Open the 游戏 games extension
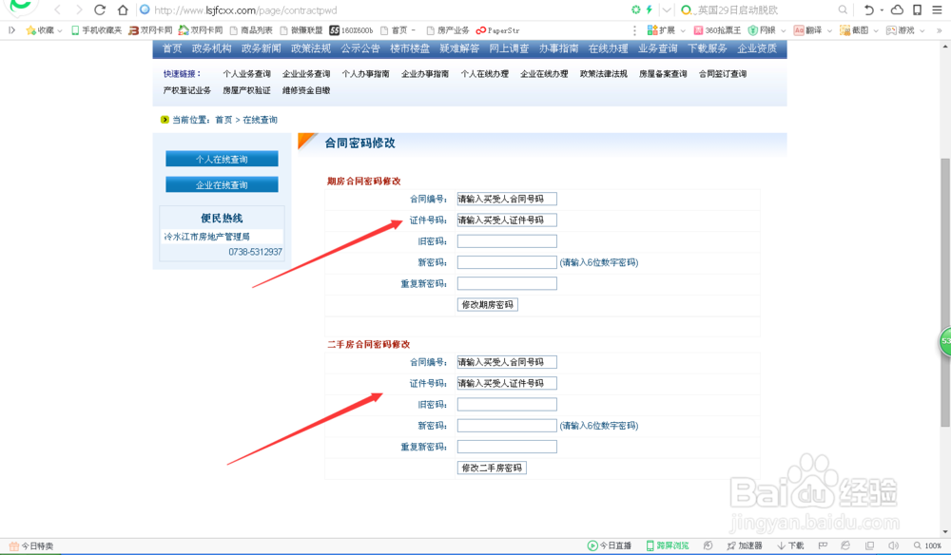Viewport: 951px width, 555px height. coord(900,30)
